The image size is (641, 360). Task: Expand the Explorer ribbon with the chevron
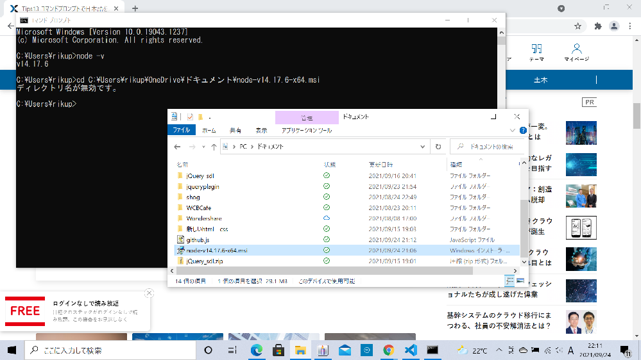[x=514, y=130]
